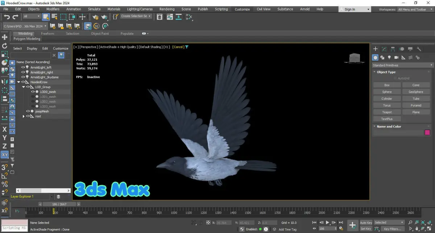Choose the Rectangular Selection Region tool
This screenshot has width=435, height=233.
point(63,17)
